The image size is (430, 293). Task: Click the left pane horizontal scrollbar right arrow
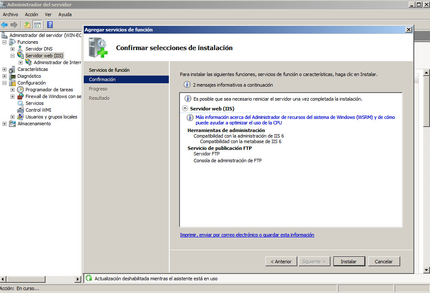[x=77, y=279]
